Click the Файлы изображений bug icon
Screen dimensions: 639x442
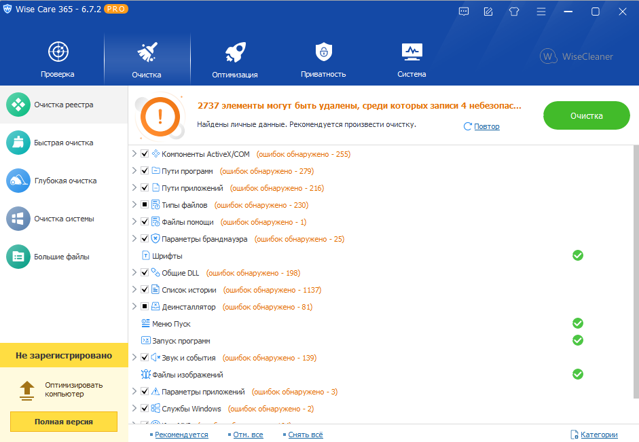coord(146,374)
